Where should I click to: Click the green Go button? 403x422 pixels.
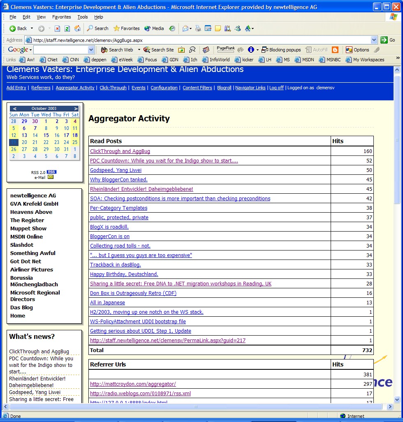pyautogui.click(x=388, y=40)
